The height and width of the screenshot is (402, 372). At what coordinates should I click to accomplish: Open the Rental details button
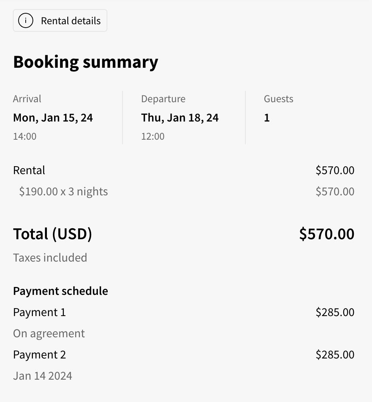[x=60, y=20]
